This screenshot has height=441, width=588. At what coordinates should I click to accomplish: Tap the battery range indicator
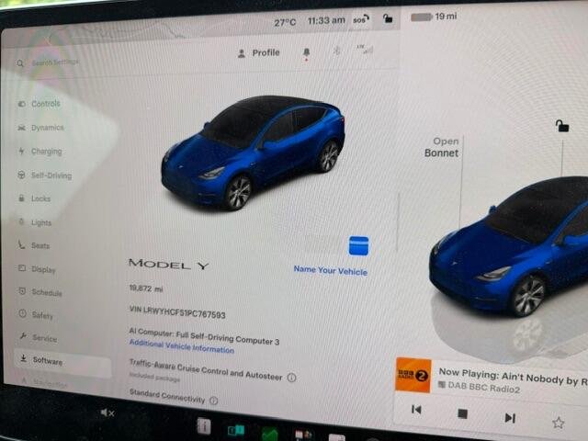click(434, 17)
